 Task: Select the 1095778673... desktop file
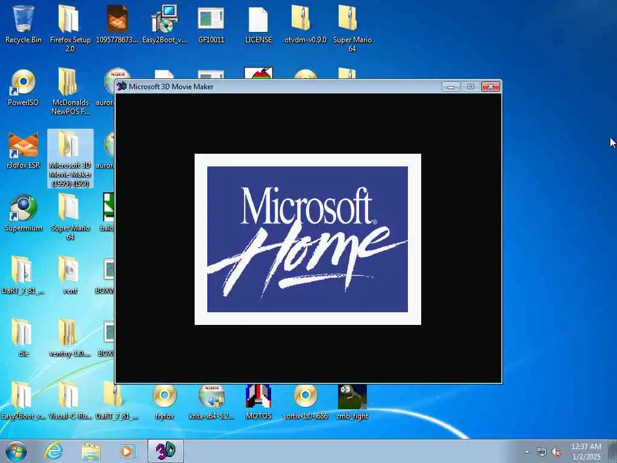click(x=117, y=24)
